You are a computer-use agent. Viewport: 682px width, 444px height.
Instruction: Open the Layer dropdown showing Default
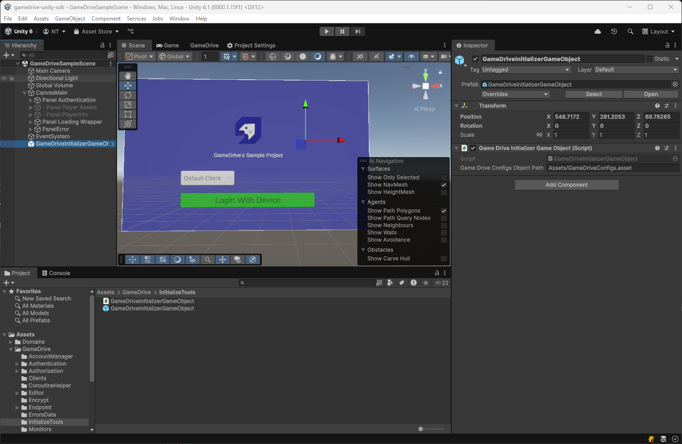[636, 70]
